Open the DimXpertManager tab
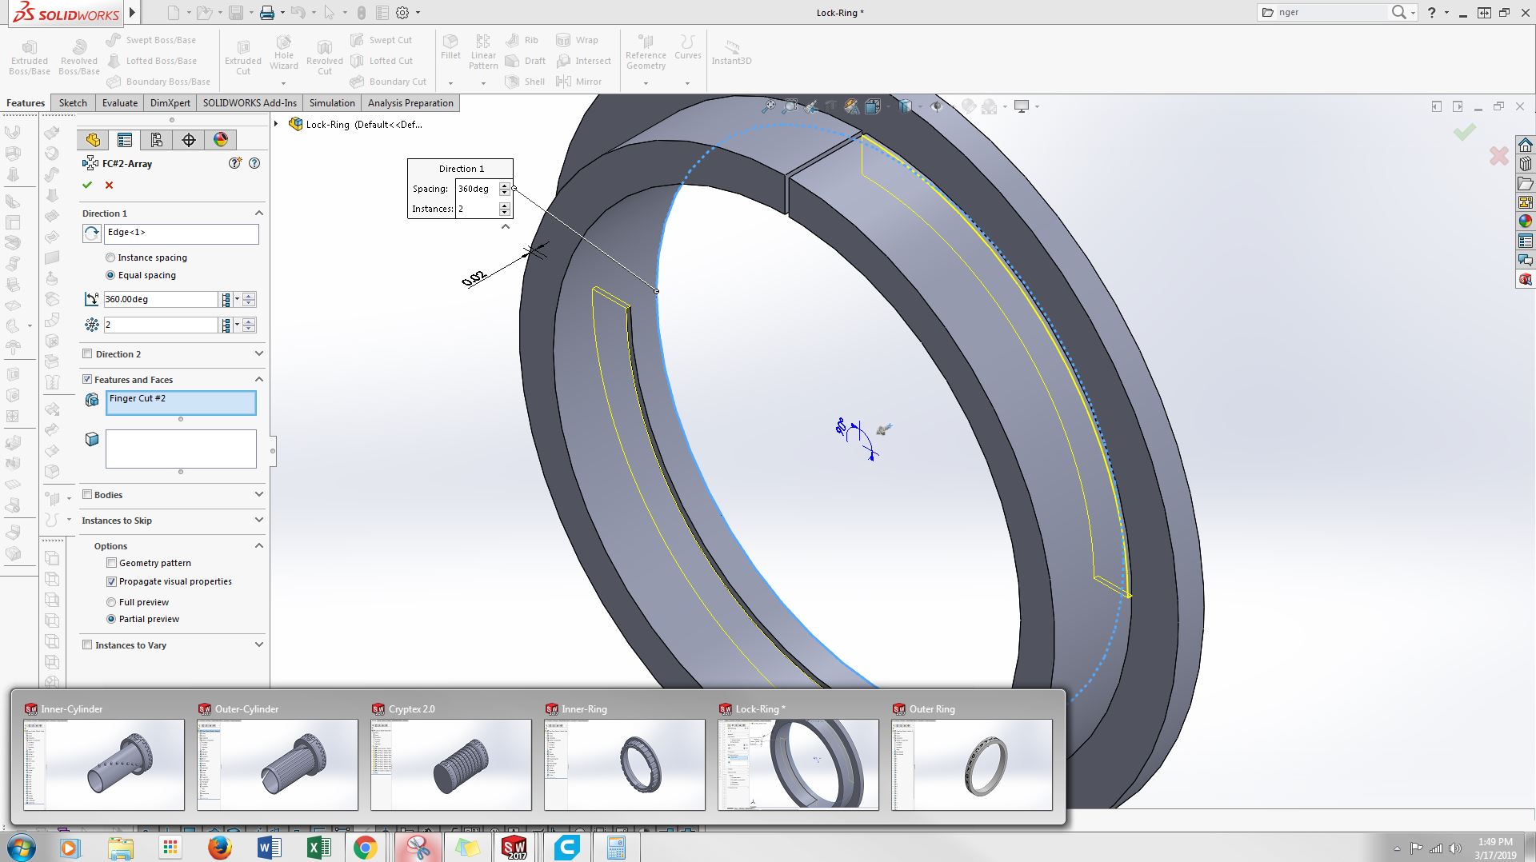 [189, 140]
